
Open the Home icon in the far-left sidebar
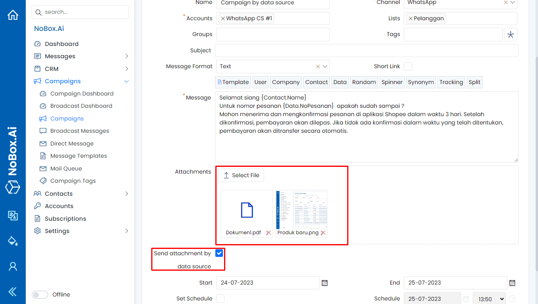[13, 14]
